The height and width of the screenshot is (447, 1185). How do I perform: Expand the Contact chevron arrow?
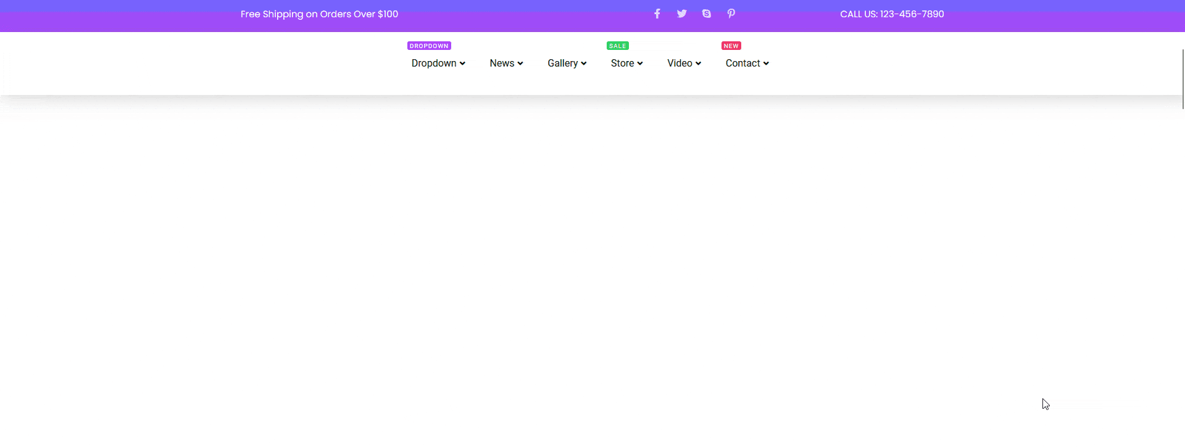[766, 64]
